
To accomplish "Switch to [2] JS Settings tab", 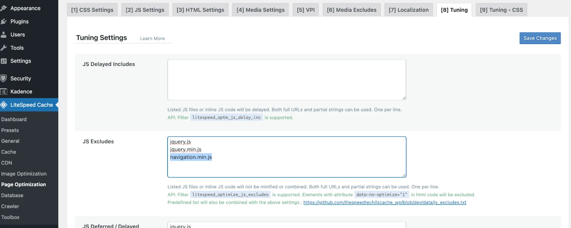I will pos(145,10).
